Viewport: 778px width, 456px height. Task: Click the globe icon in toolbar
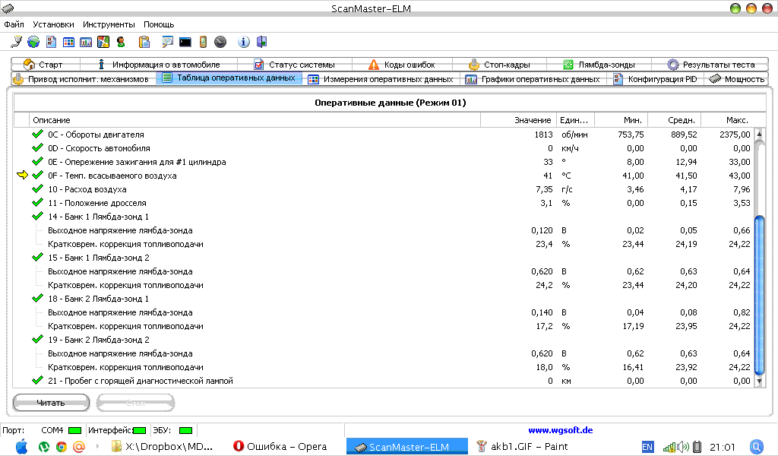(33, 42)
